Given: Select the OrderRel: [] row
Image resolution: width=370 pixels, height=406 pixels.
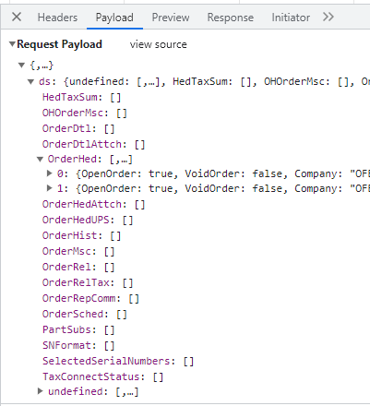Looking at the screenshot, I should pos(78,267).
